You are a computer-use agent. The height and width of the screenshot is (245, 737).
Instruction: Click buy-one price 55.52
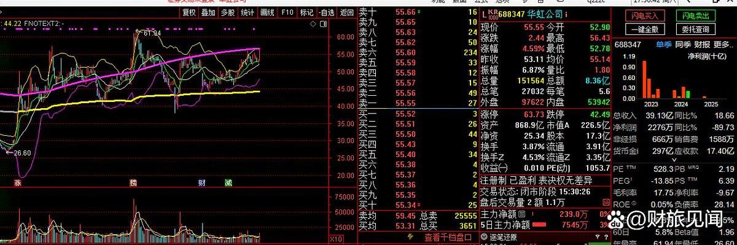point(405,114)
